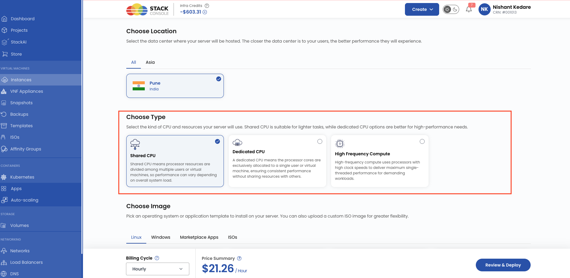Open the Apps grid icon
The width and height of the screenshot is (570, 278).
pos(4,189)
